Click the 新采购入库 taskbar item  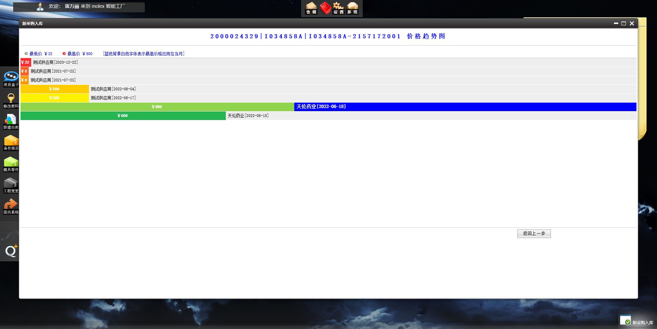[637, 322]
